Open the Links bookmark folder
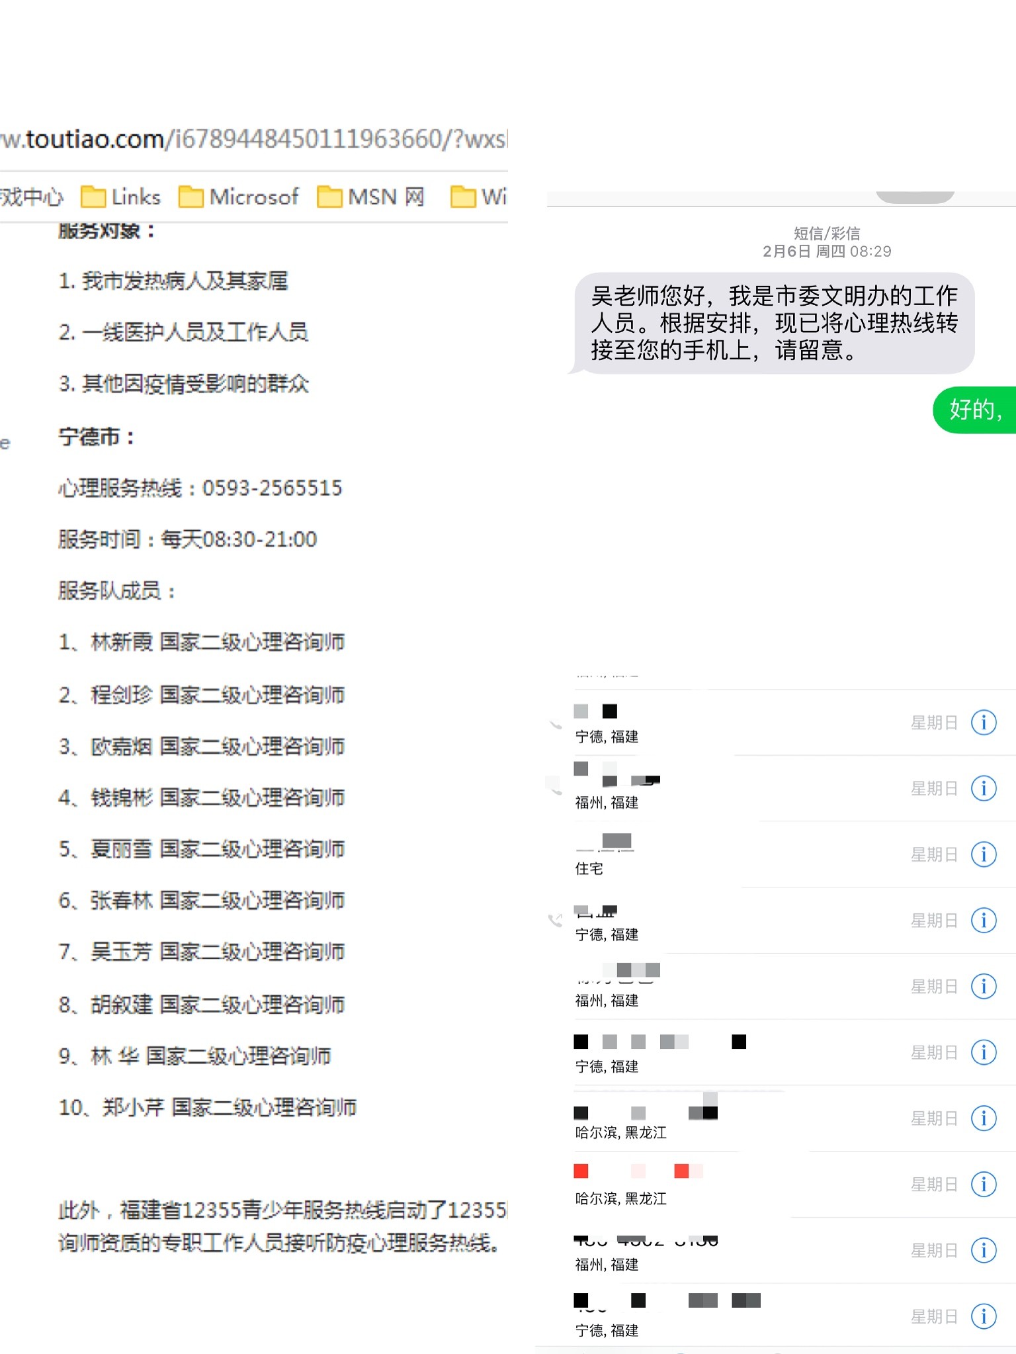This screenshot has width=1016, height=1354. point(121,197)
